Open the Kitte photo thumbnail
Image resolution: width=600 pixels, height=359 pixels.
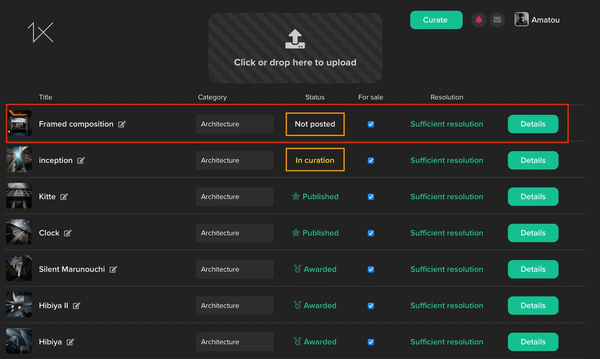click(19, 196)
